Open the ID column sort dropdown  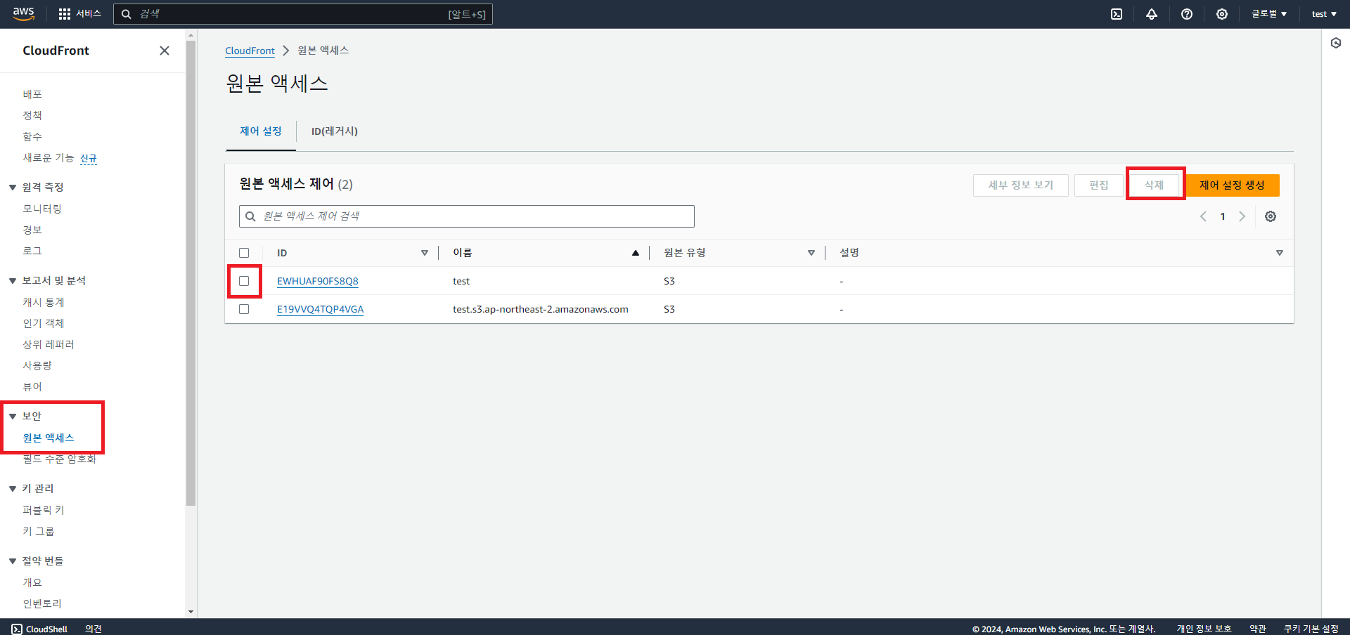coord(425,253)
